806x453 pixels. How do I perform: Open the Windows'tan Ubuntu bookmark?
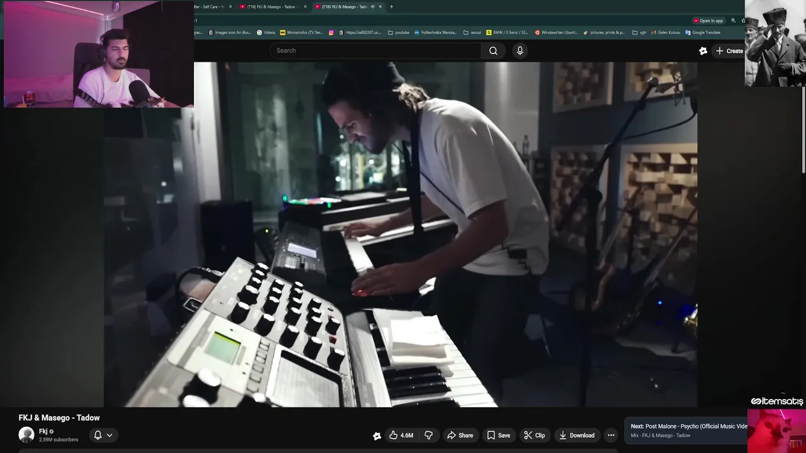tap(556, 32)
